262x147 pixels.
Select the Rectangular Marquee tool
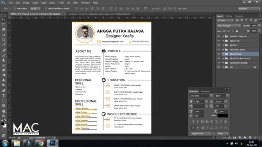click(x=4, y=25)
